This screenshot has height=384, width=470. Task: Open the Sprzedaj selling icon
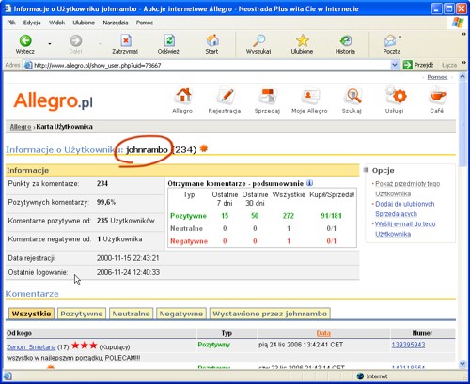[x=267, y=96]
